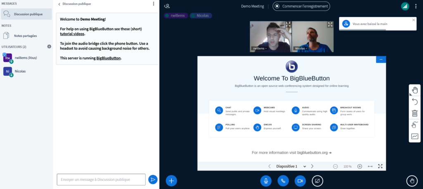Open the Nicolas webcam name dropdown
The image size is (423, 189).
301,49
